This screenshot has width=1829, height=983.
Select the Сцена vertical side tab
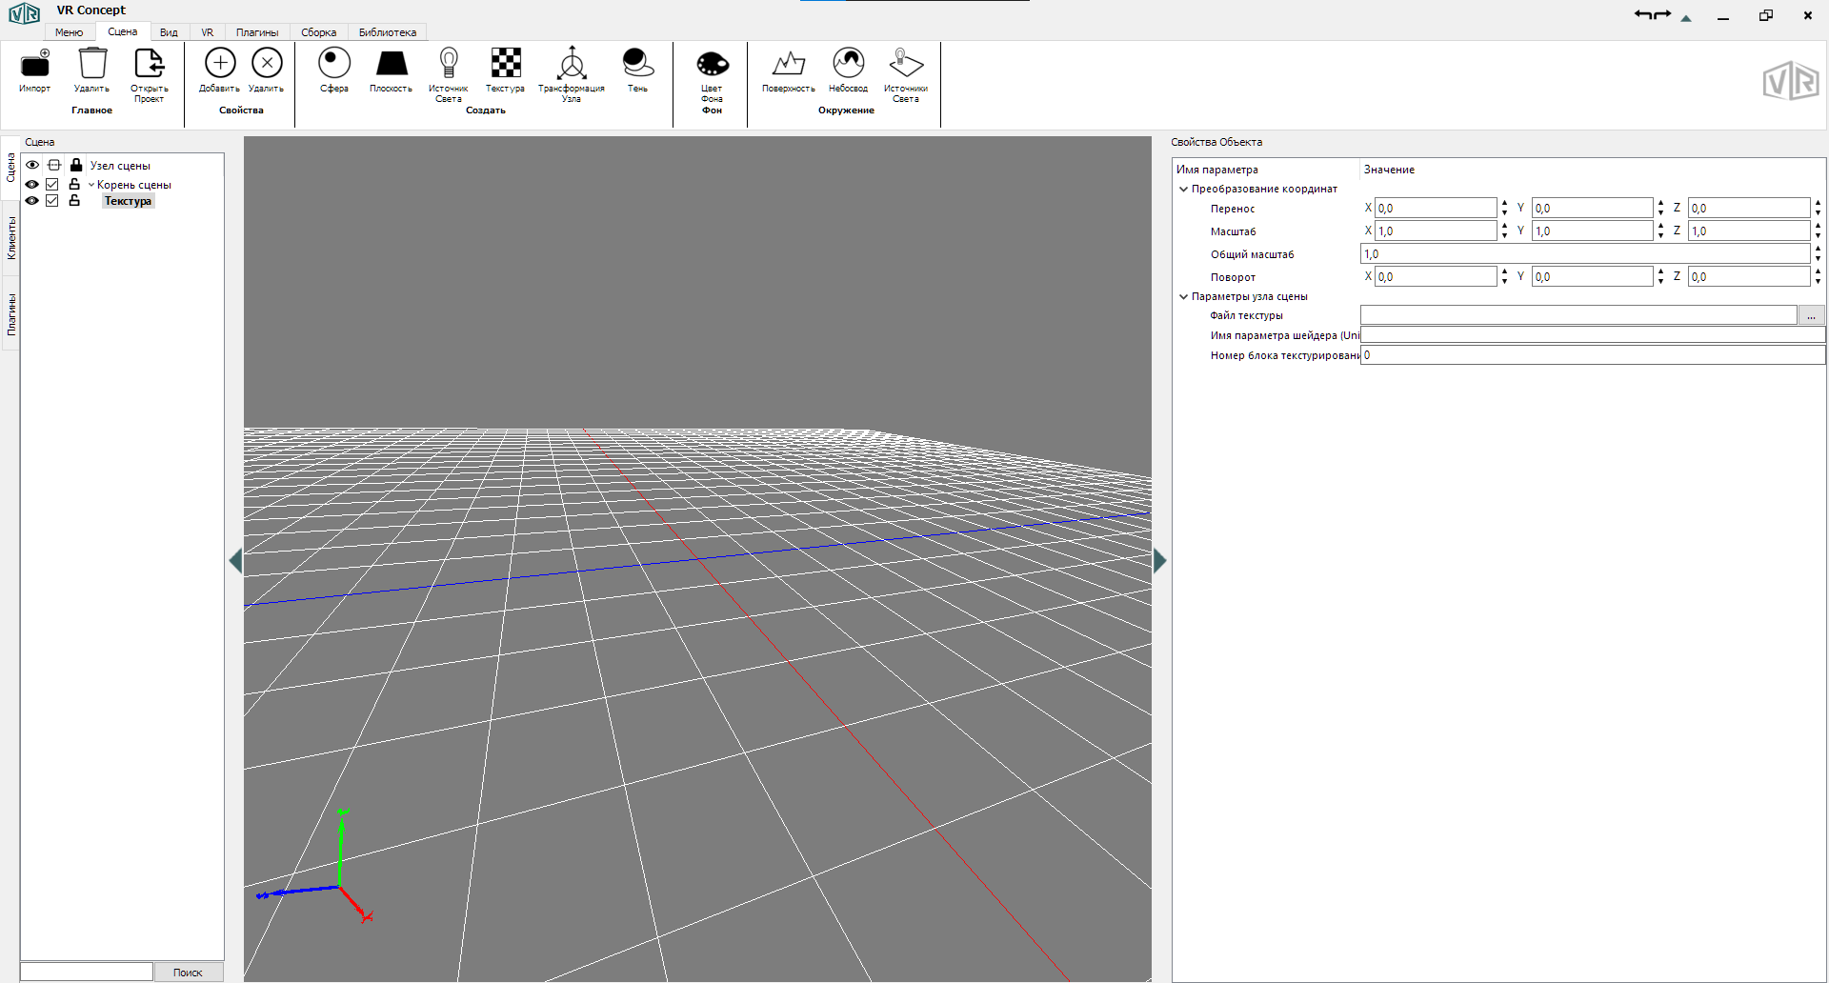coord(11,168)
